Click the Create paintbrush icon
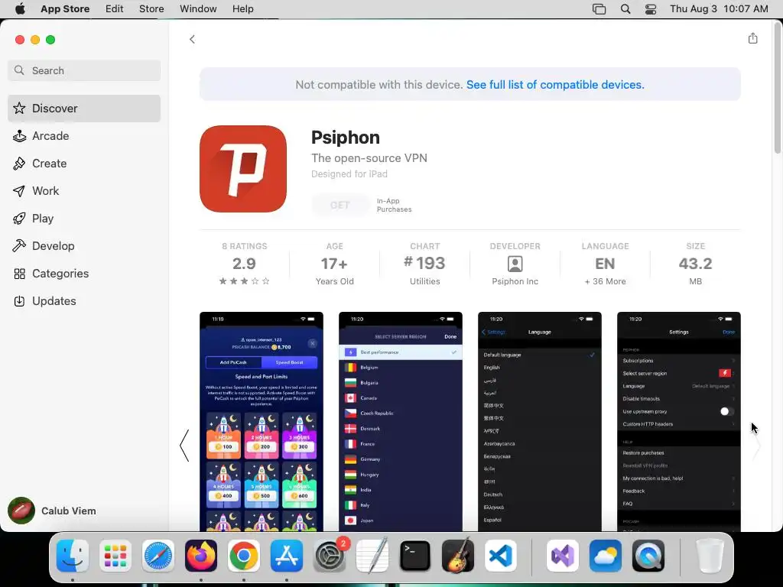 [19, 164]
